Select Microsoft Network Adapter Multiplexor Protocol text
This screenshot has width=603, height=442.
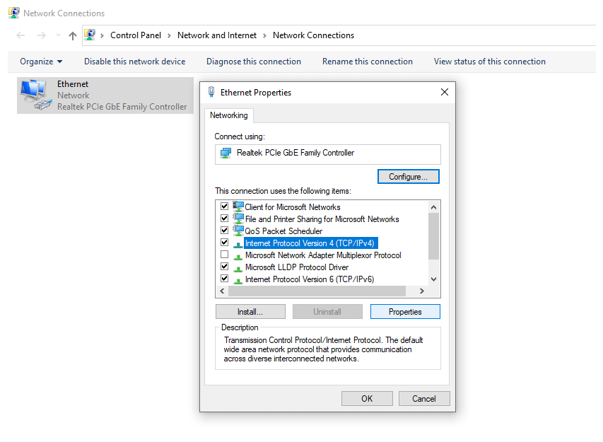coord(323,255)
